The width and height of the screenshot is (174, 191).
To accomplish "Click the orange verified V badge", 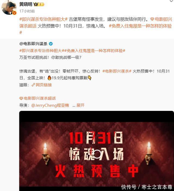I will click(x=14, y=13).
